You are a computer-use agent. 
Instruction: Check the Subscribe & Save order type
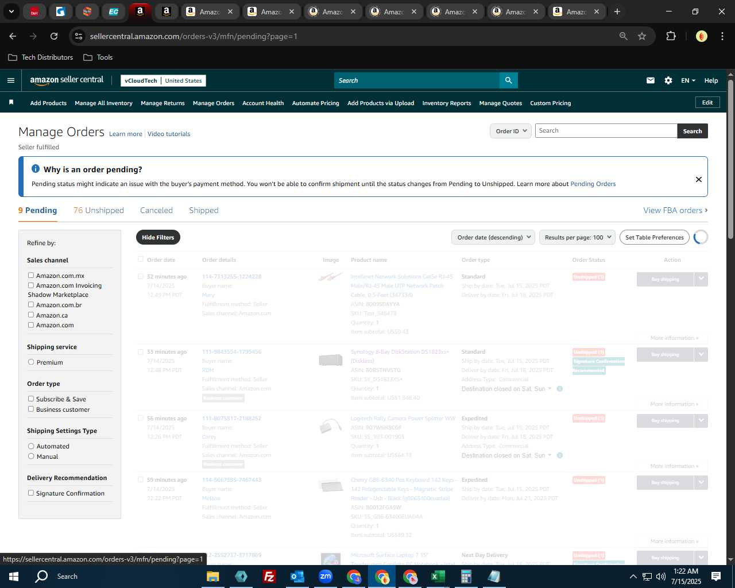[31, 399]
